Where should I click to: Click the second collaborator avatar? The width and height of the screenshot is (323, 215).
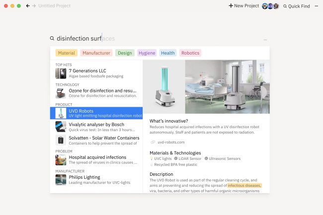pos(270,6)
